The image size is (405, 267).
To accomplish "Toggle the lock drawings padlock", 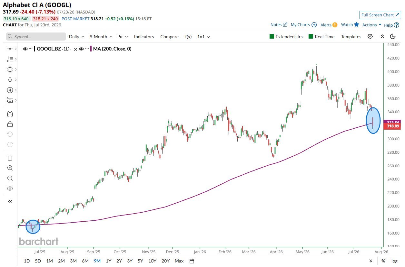I will coord(10,124).
